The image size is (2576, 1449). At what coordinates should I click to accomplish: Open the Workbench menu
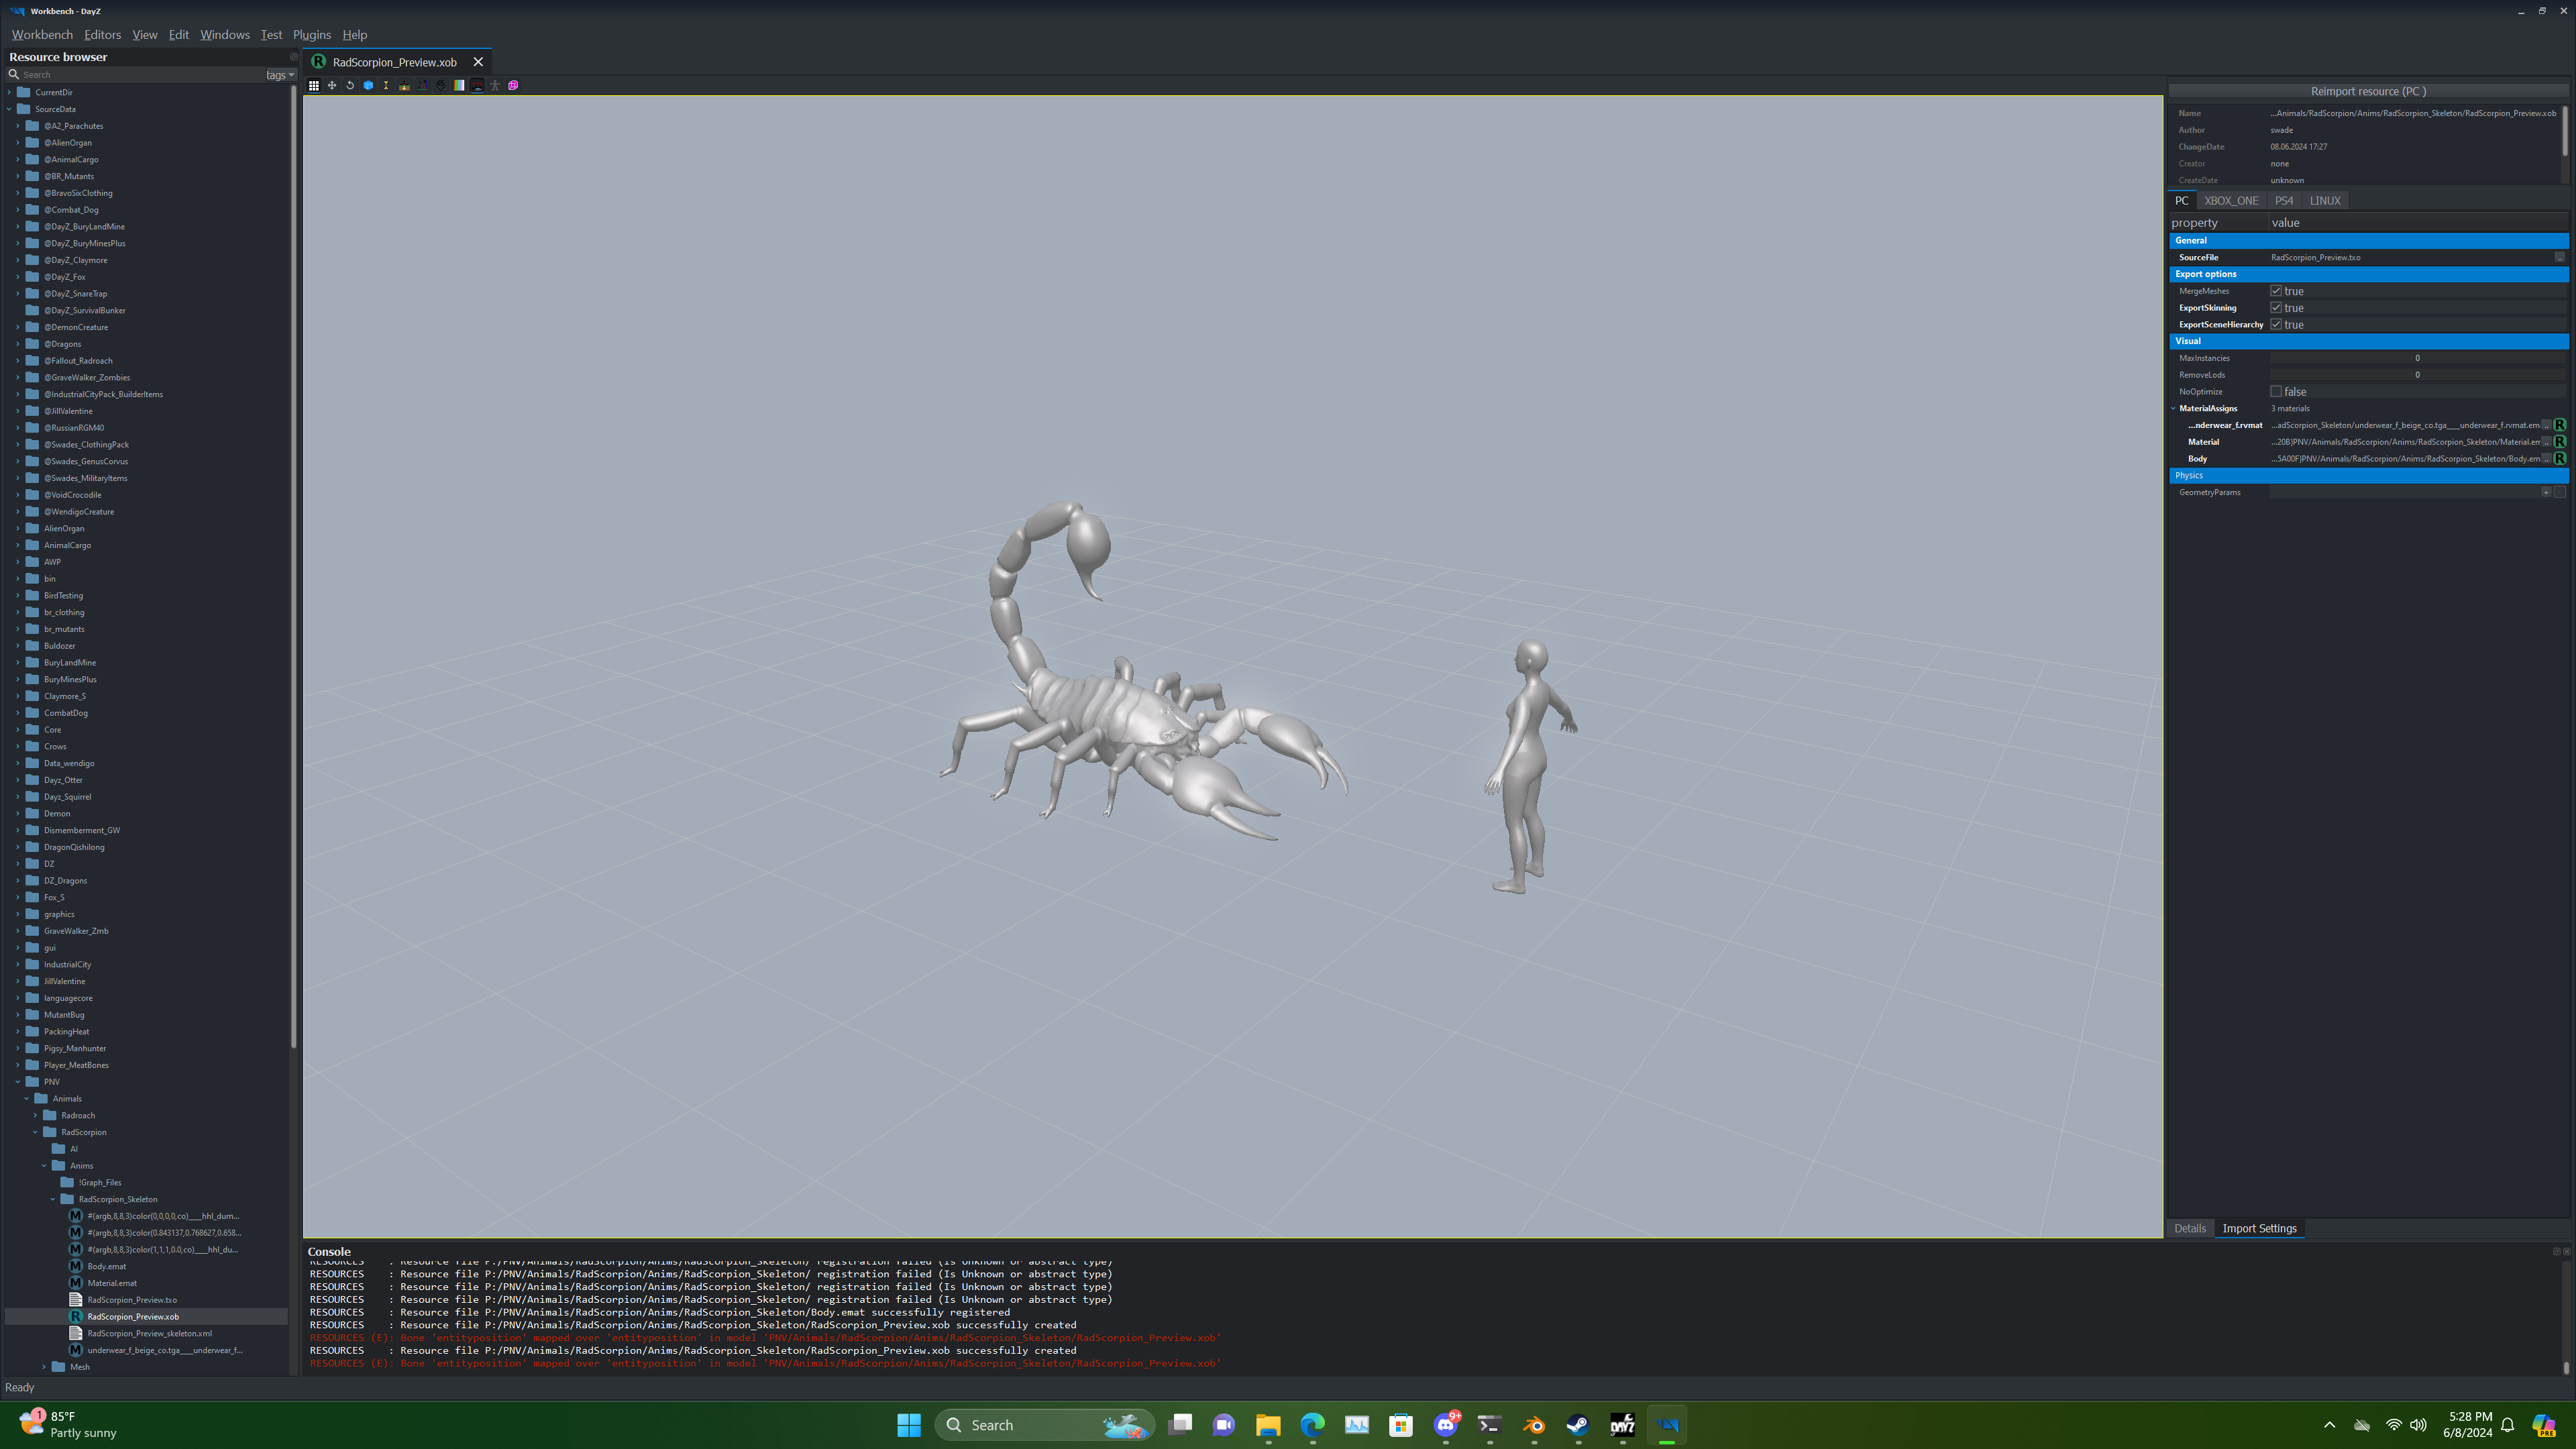42,34
